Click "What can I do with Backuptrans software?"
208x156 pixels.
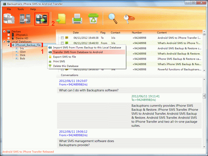pos(89,90)
